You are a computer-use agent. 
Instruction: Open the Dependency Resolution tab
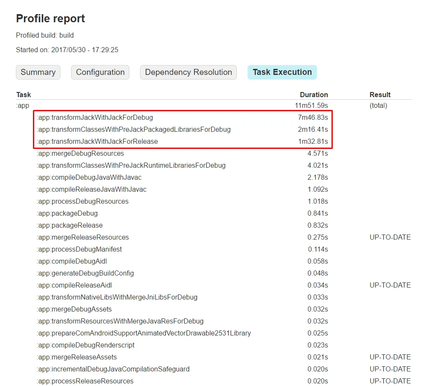click(188, 72)
